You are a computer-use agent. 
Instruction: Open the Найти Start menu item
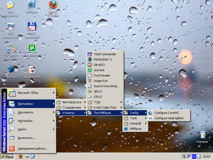[x=31, y=129]
